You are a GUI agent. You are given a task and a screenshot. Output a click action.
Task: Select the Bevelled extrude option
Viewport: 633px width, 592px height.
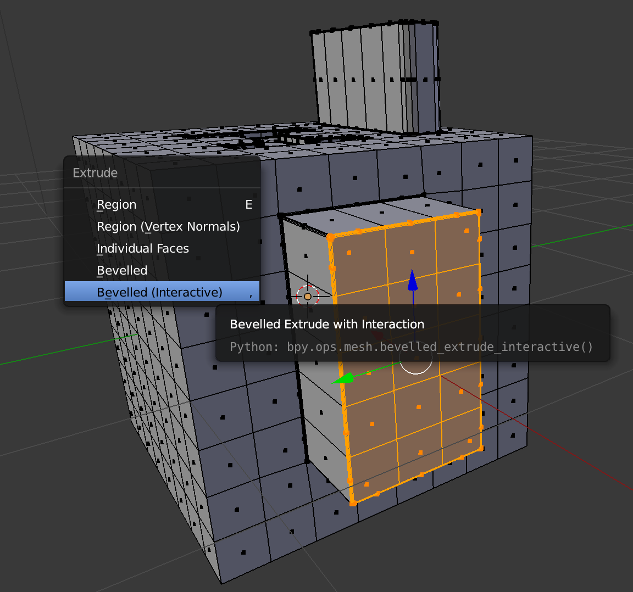162,270
